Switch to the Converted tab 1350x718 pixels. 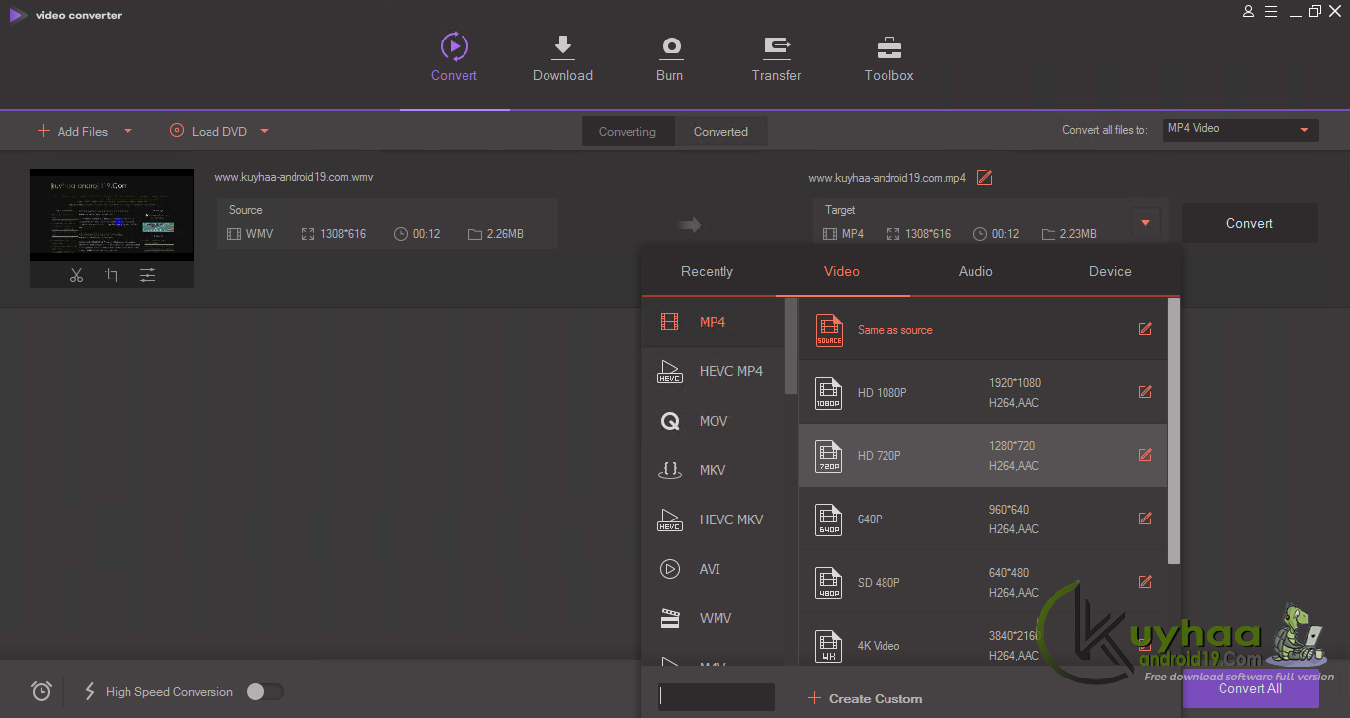coord(720,131)
